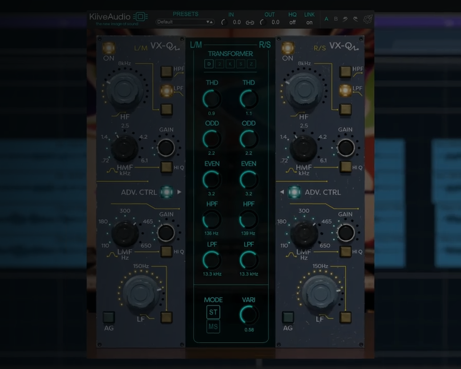Click the R/S LMF GAIN knob
This screenshot has height=369, width=461.
pos(345,233)
